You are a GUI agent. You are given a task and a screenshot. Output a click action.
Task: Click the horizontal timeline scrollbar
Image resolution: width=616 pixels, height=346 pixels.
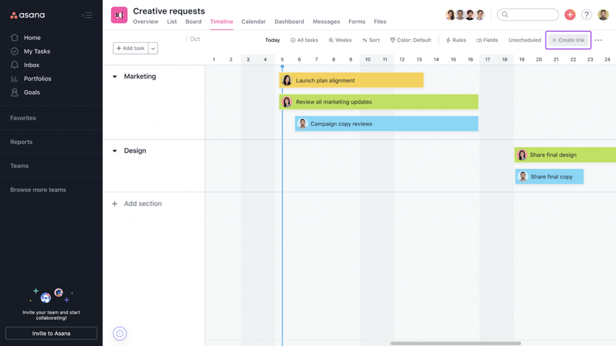[x=456, y=343]
